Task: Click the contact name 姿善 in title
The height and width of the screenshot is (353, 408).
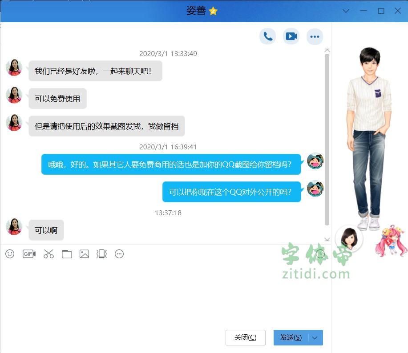Action: pyautogui.click(x=196, y=11)
